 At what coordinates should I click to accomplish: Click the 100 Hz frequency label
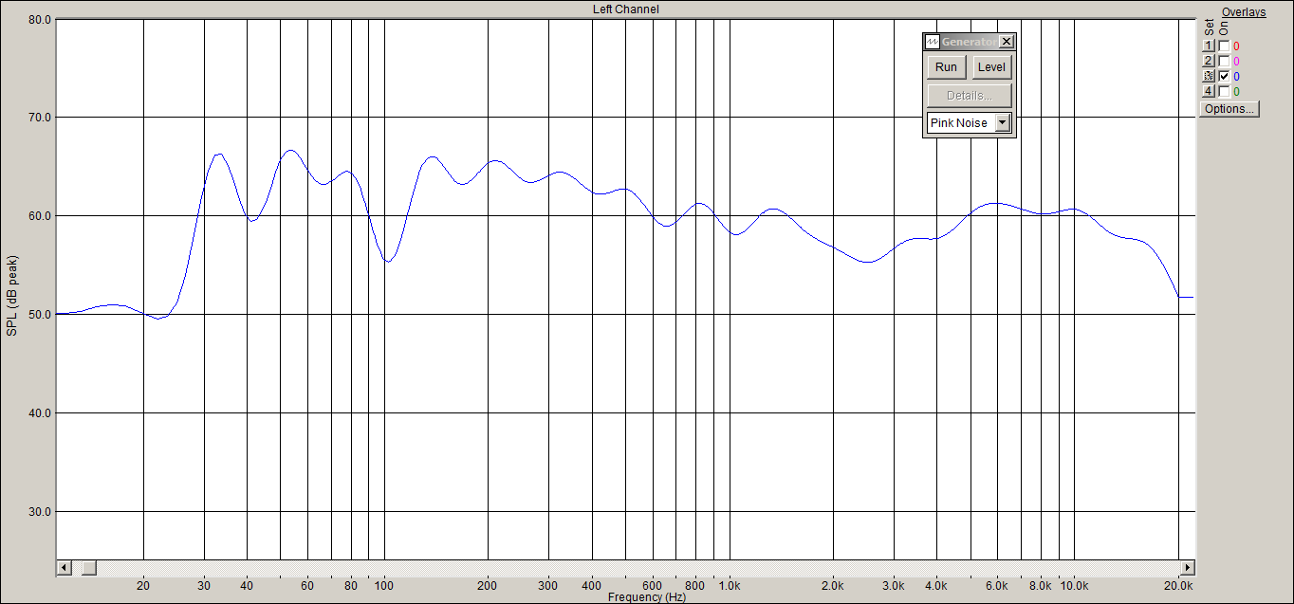(384, 586)
